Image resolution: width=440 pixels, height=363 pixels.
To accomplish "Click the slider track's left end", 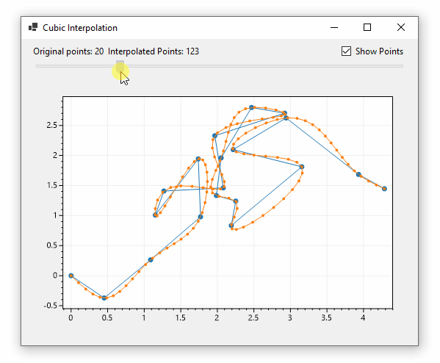I will pos(39,66).
